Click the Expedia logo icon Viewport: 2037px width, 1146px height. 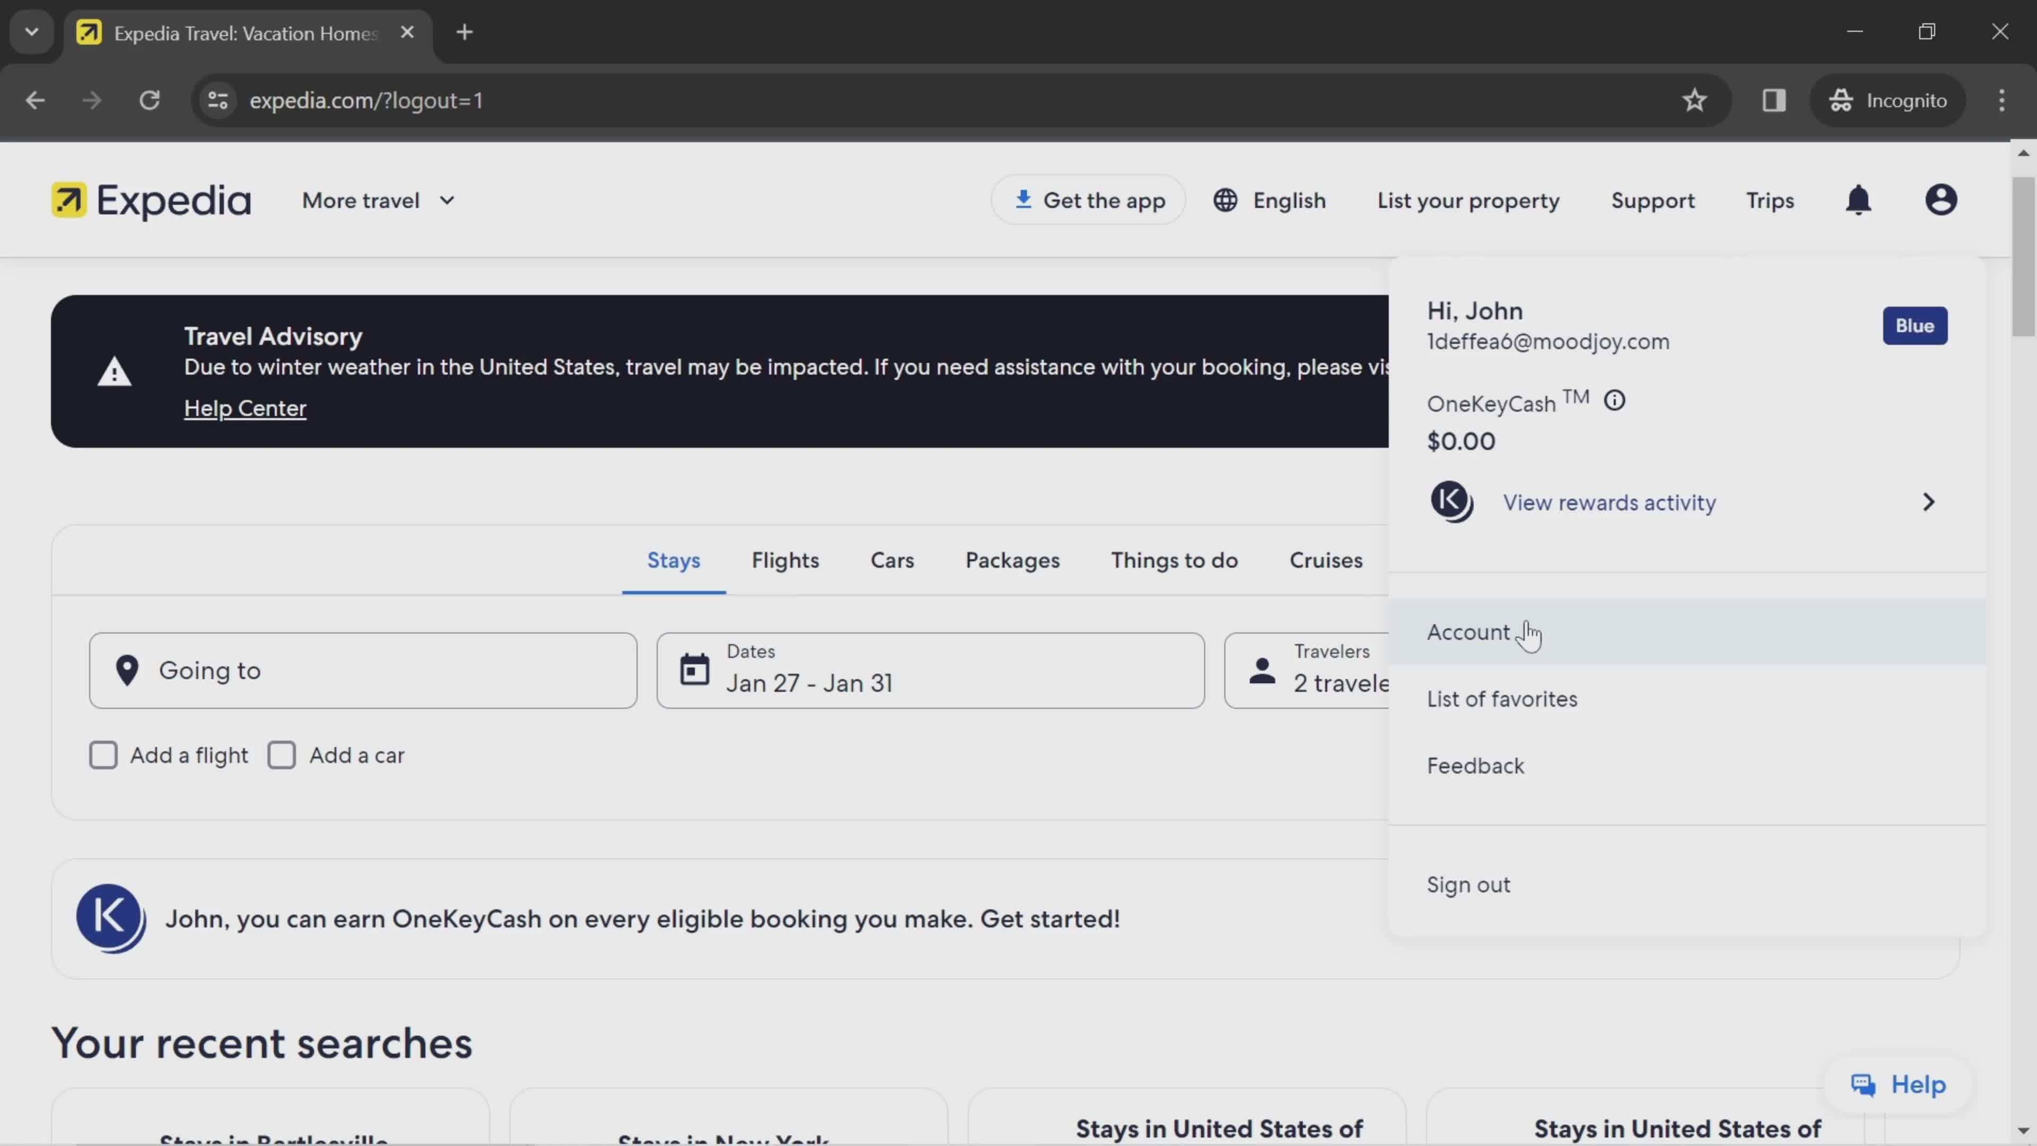pos(68,200)
